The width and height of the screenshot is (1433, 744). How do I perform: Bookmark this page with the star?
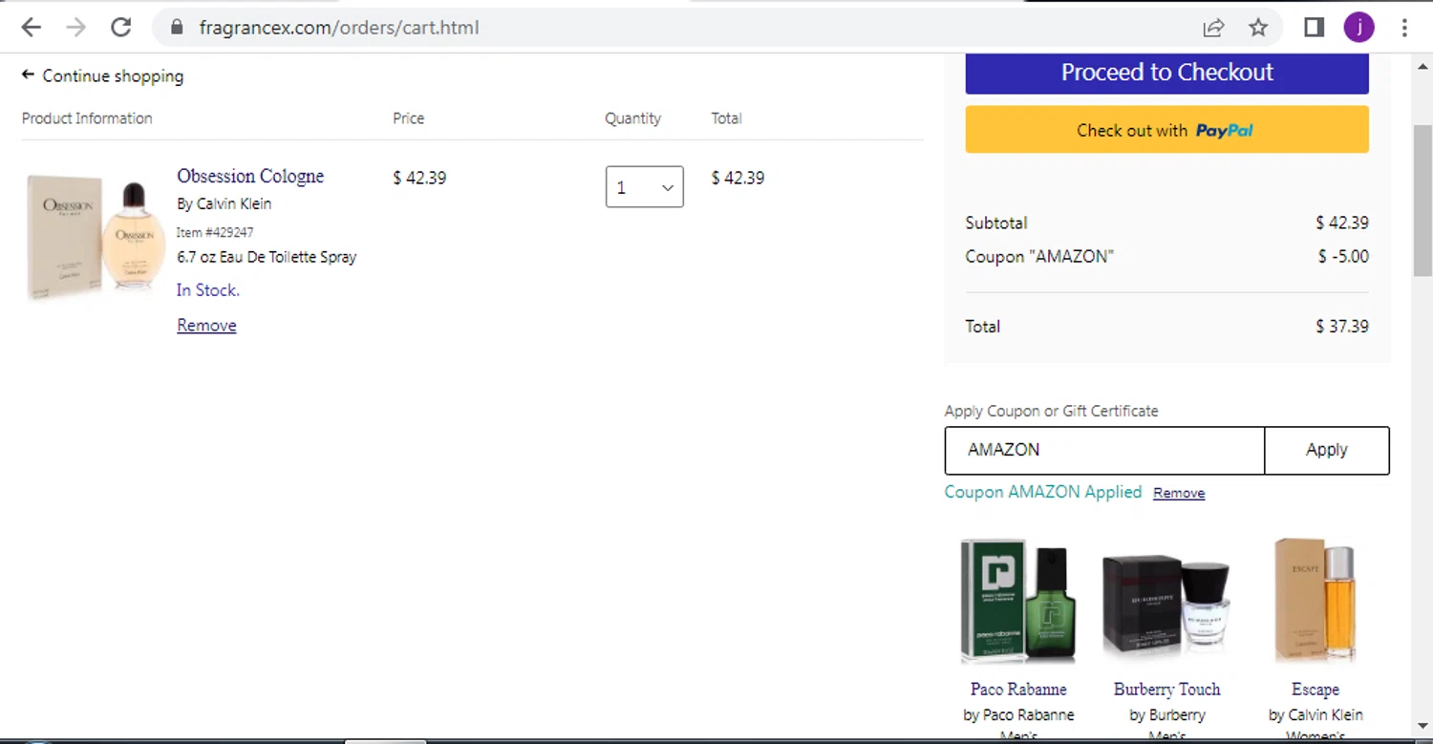click(1258, 28)
